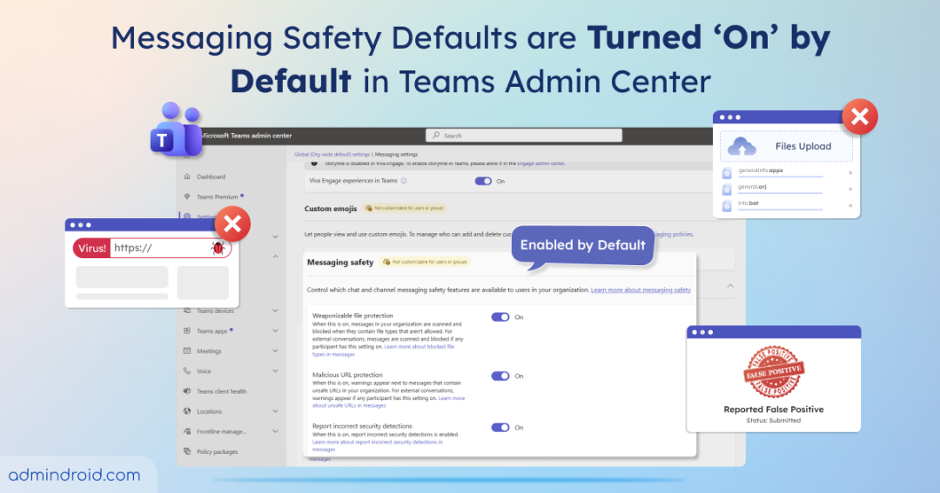Click the Dashboard home icon in sidebar
This screenshot has width=940, height=493.
coord(187,177)
